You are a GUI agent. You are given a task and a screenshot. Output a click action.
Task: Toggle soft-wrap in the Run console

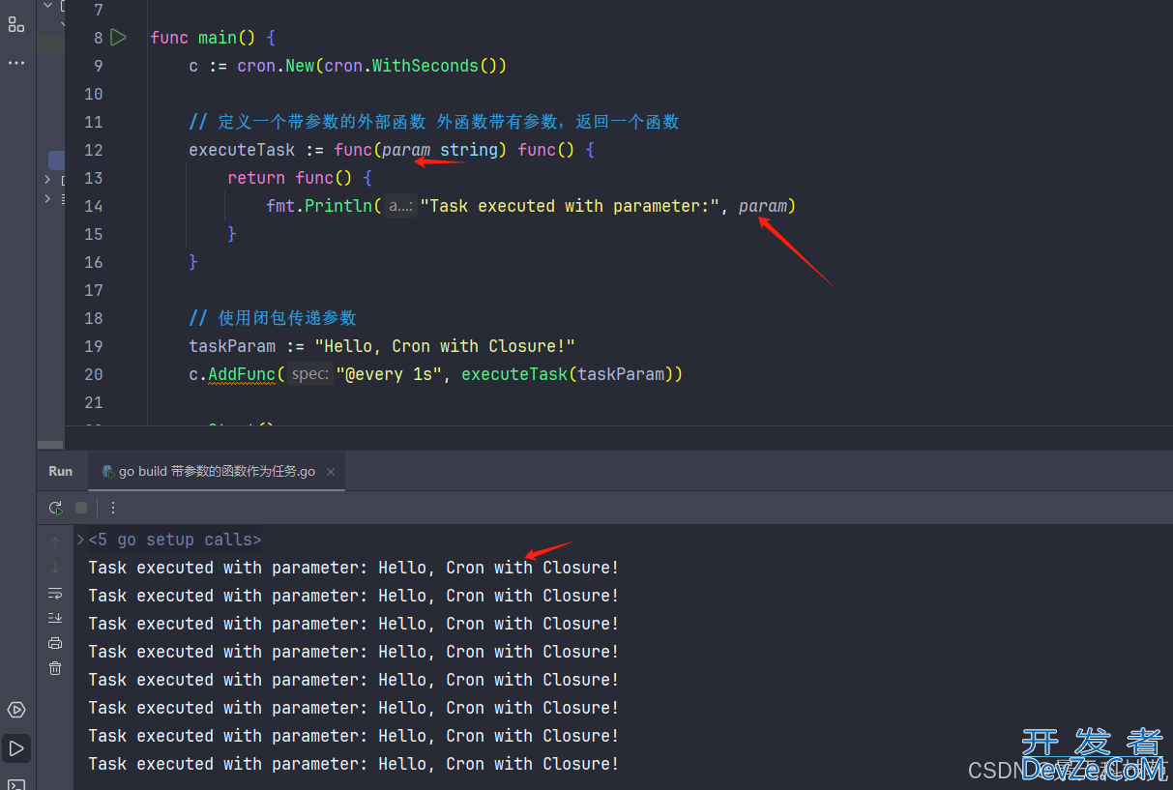pyautogui.click(x=55, y=593)
